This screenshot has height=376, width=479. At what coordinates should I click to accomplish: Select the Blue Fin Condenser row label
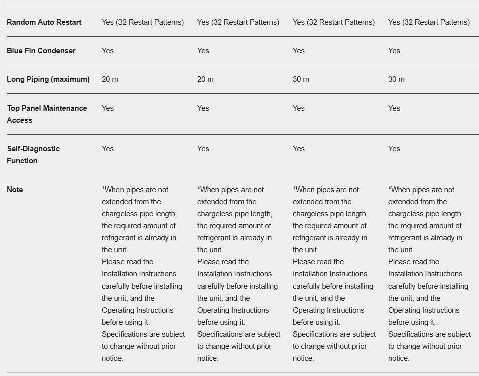(x=41, y=51)
